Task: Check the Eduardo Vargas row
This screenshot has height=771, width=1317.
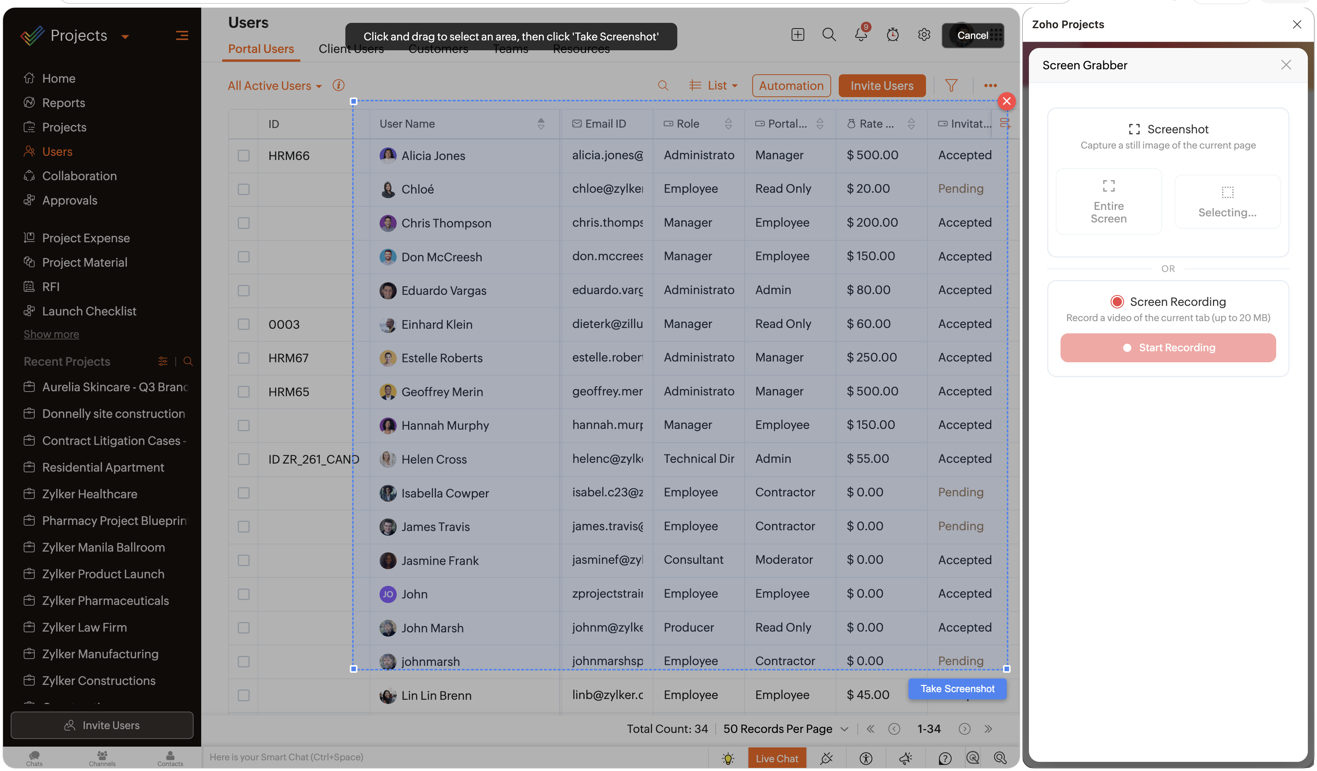Action: tap(244, 290)
